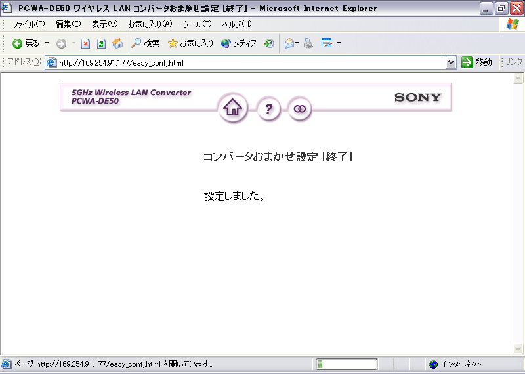The height and width of the screenshot is (374, 525).
Task: Click the 設定しました。 message text
Action: [x=234, y=196]
